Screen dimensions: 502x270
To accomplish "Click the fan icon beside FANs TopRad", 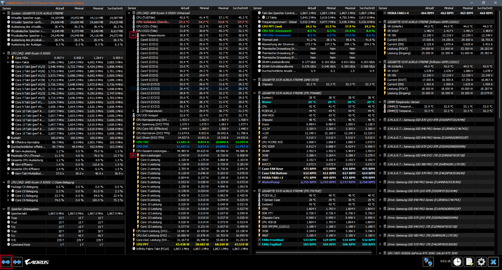I will click(x=259, y=244).
